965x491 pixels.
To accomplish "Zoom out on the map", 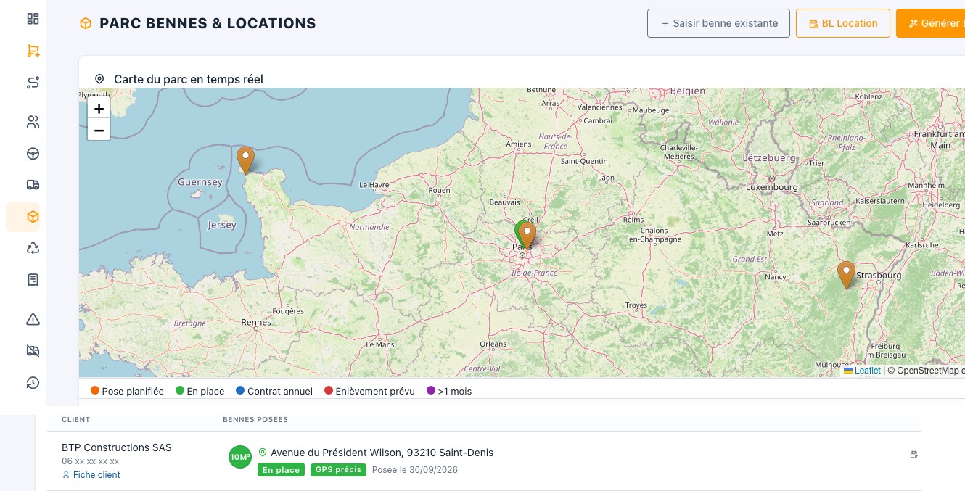I will (x=99, y=131).
